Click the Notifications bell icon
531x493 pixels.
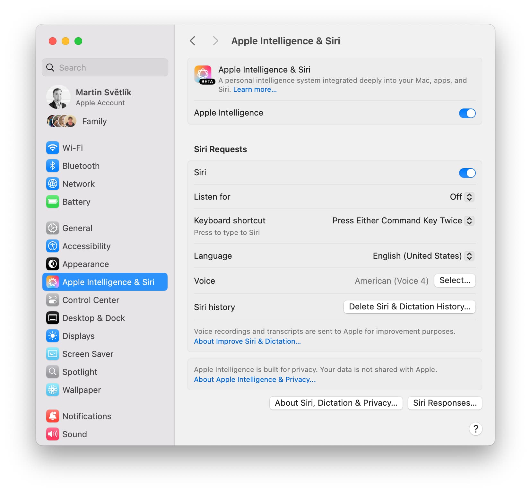coord(53,416)
